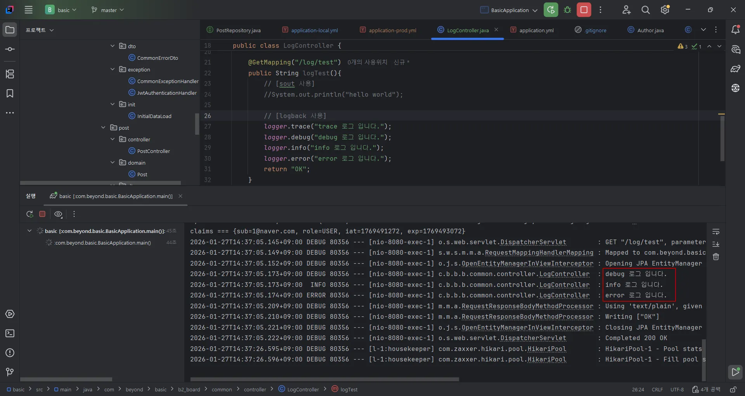This screenshot has height=396, width=745.
Task: Click editor vertical scrollbar
Action: point(722,138)
